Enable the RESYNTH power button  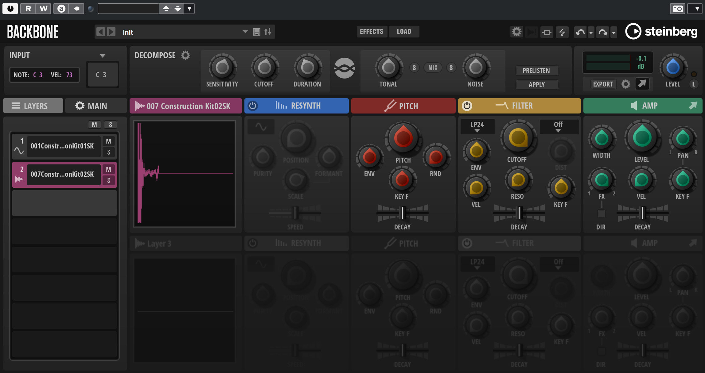[252, 106]
